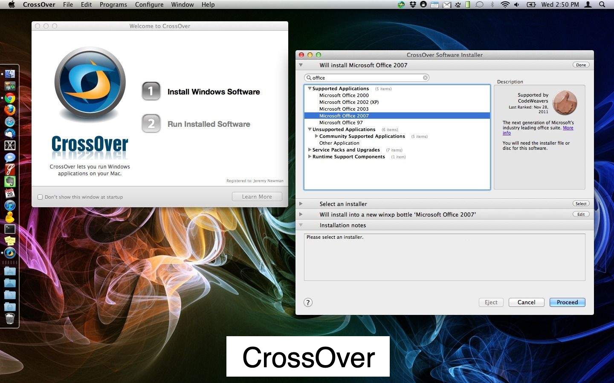
Task: Open Spotlight search magnifier icon
Action: coord(602,5)
